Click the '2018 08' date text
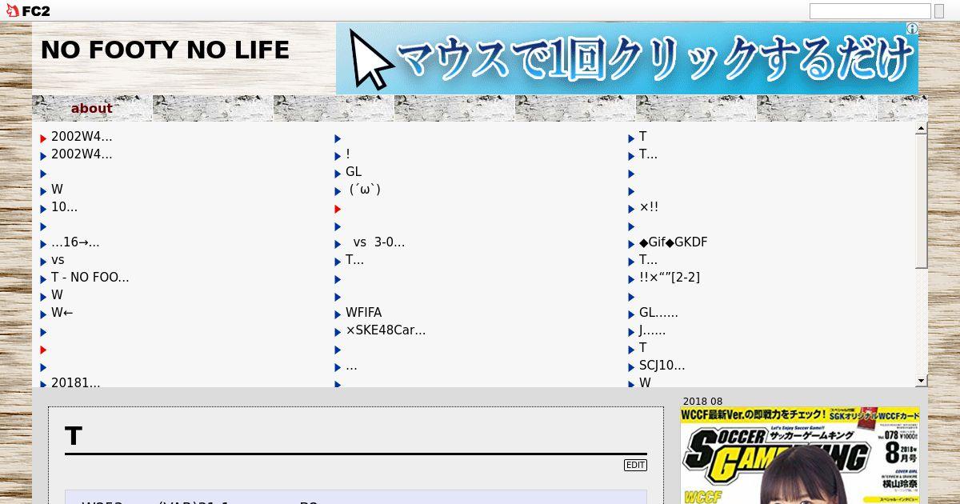The image size is (960, 504). (702, 402)
